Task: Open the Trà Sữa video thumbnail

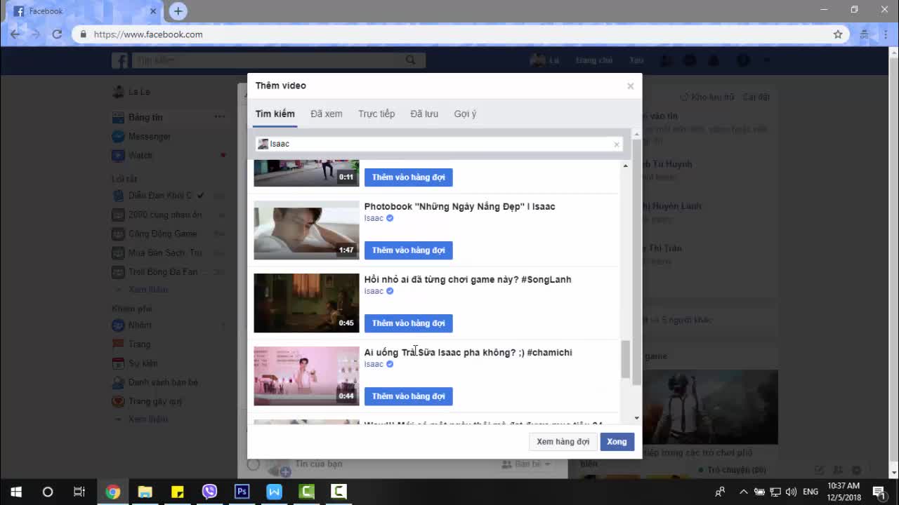Action: pyautogui.click(x=306, y=376)
